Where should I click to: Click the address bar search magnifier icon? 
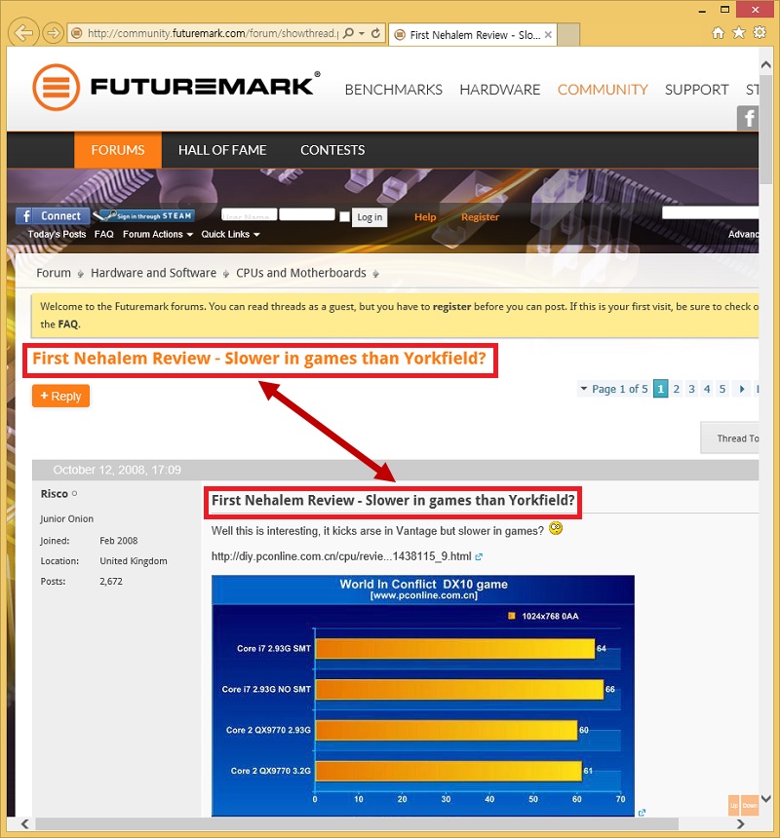348,33
